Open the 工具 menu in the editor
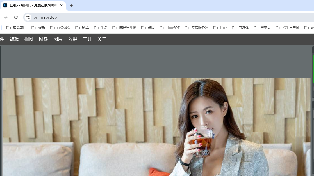The height and width of the screenshot is (176, 314). coord(87,39)
